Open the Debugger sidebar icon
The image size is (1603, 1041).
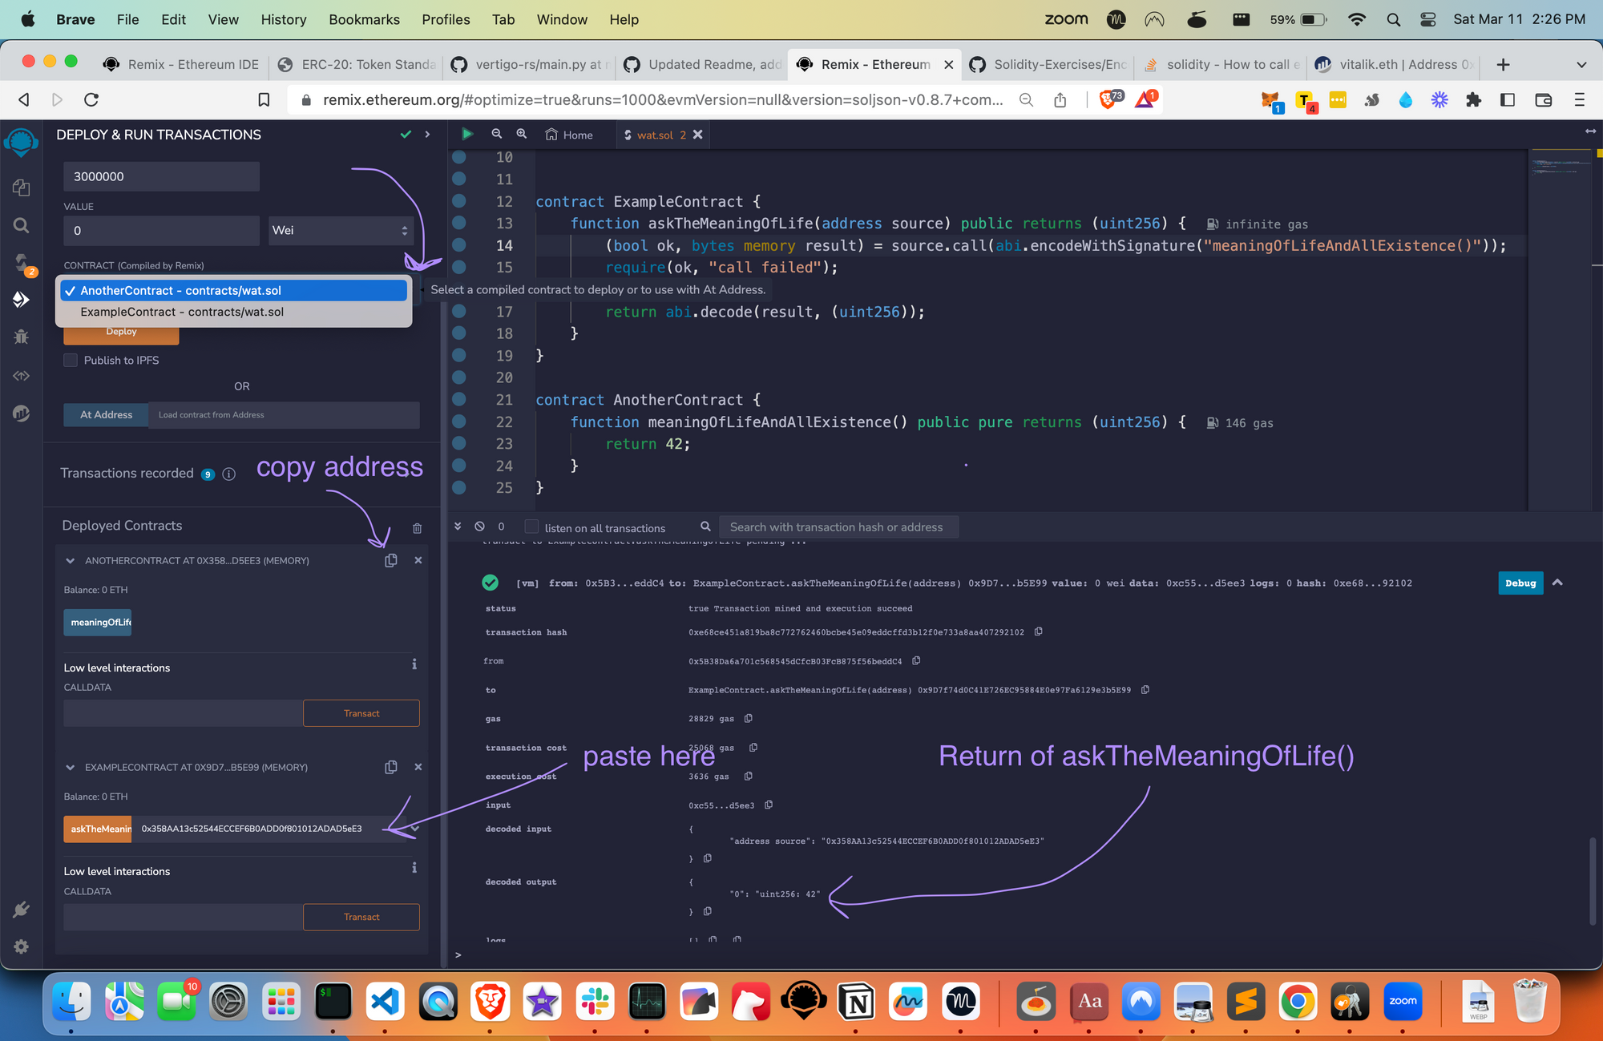click(x=22, y=337)
